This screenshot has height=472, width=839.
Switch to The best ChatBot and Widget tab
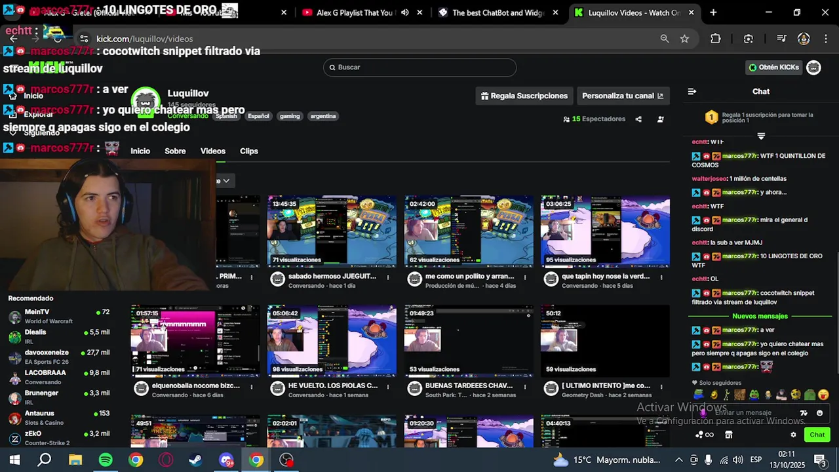point(498,12)
